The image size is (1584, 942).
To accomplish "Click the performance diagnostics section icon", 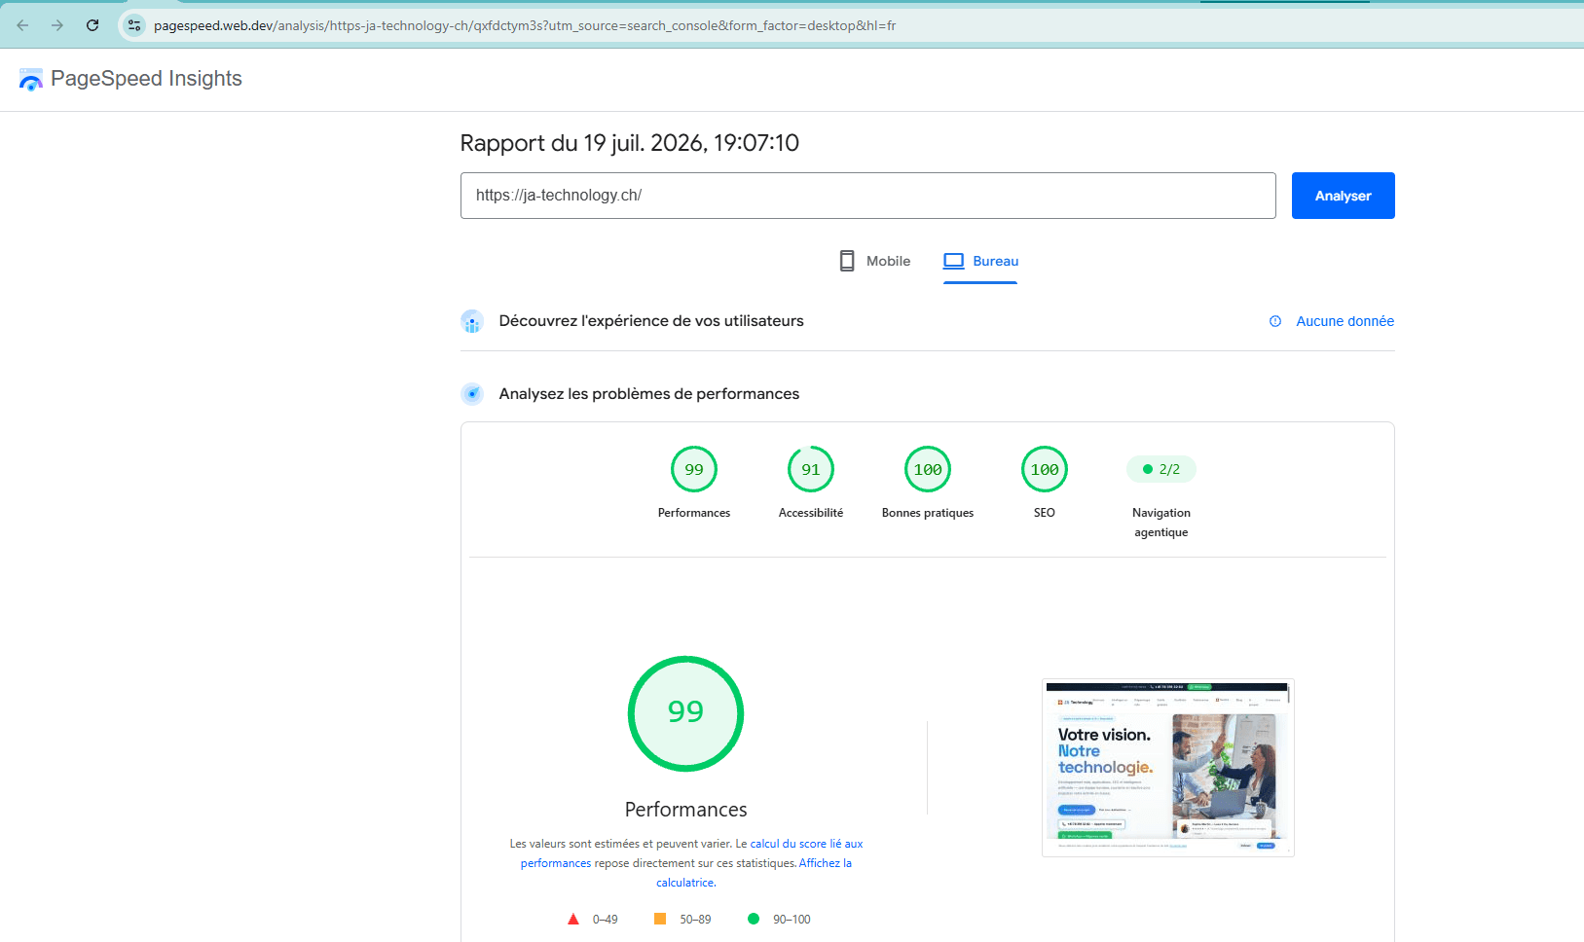I will tap(472, 394).
